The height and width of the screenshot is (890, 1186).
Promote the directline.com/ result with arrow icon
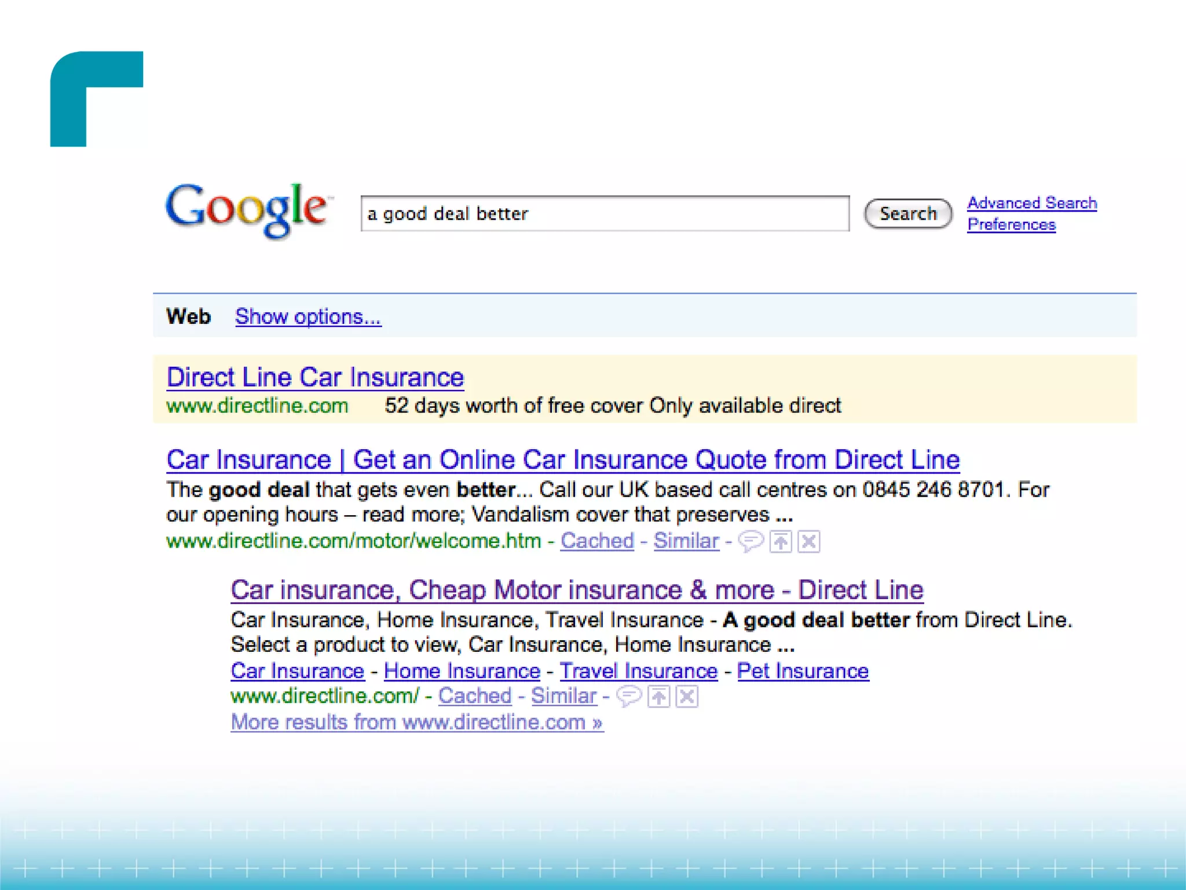click(x=658, y=696)
